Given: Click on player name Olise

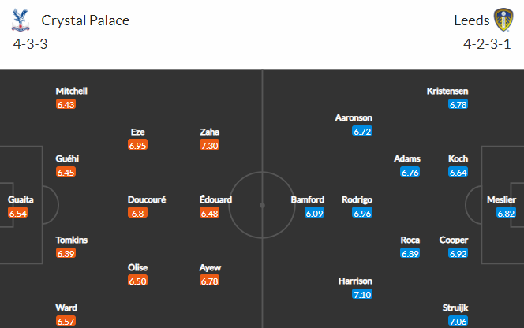Looking at the screenshot, I should 137,267.
